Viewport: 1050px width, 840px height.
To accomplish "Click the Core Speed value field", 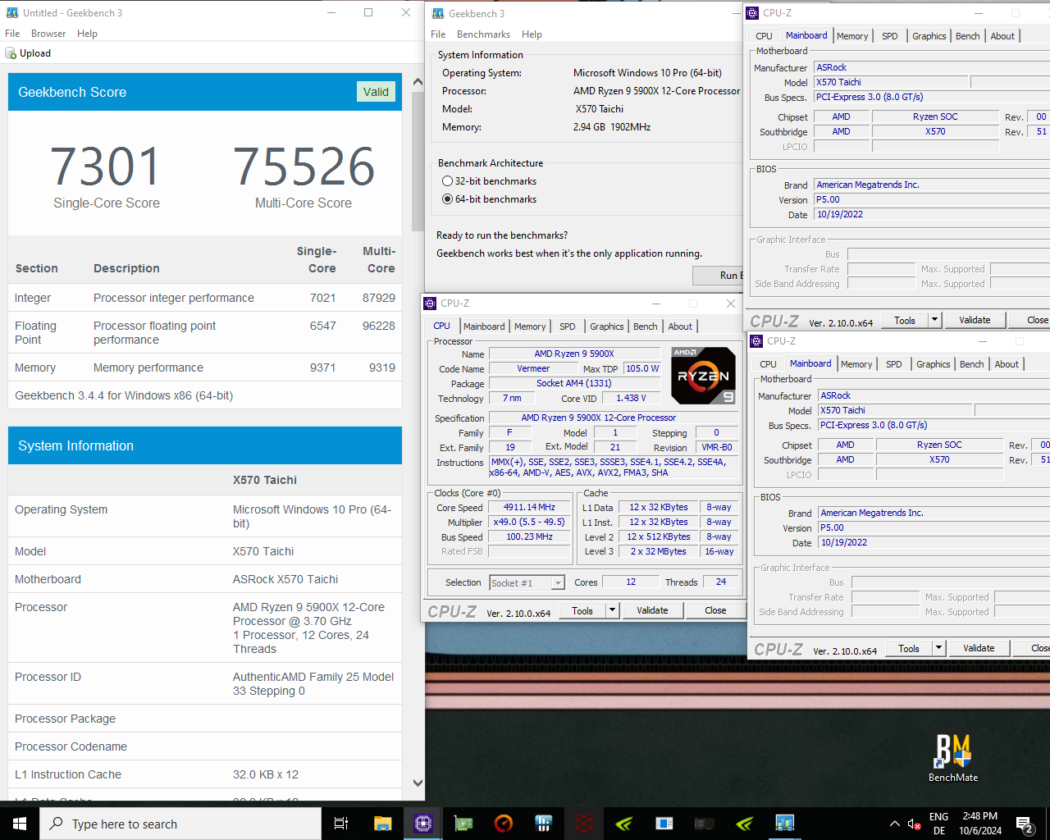I will tap(529, 507).
